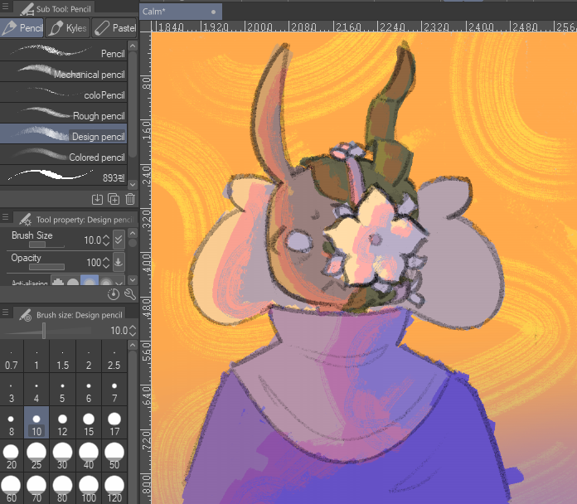Set brush size preset 40
577x504 pixels.
[89, 455]
